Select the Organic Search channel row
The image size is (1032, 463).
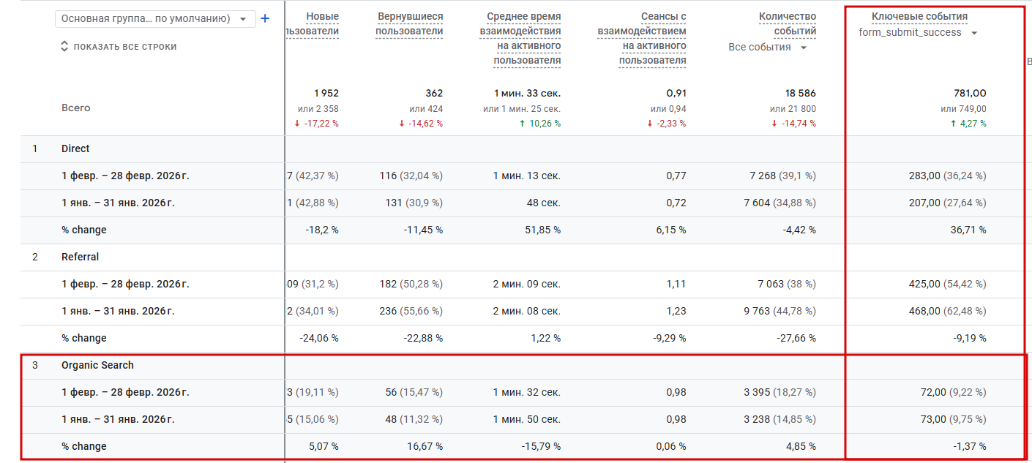tap(97, 365)
